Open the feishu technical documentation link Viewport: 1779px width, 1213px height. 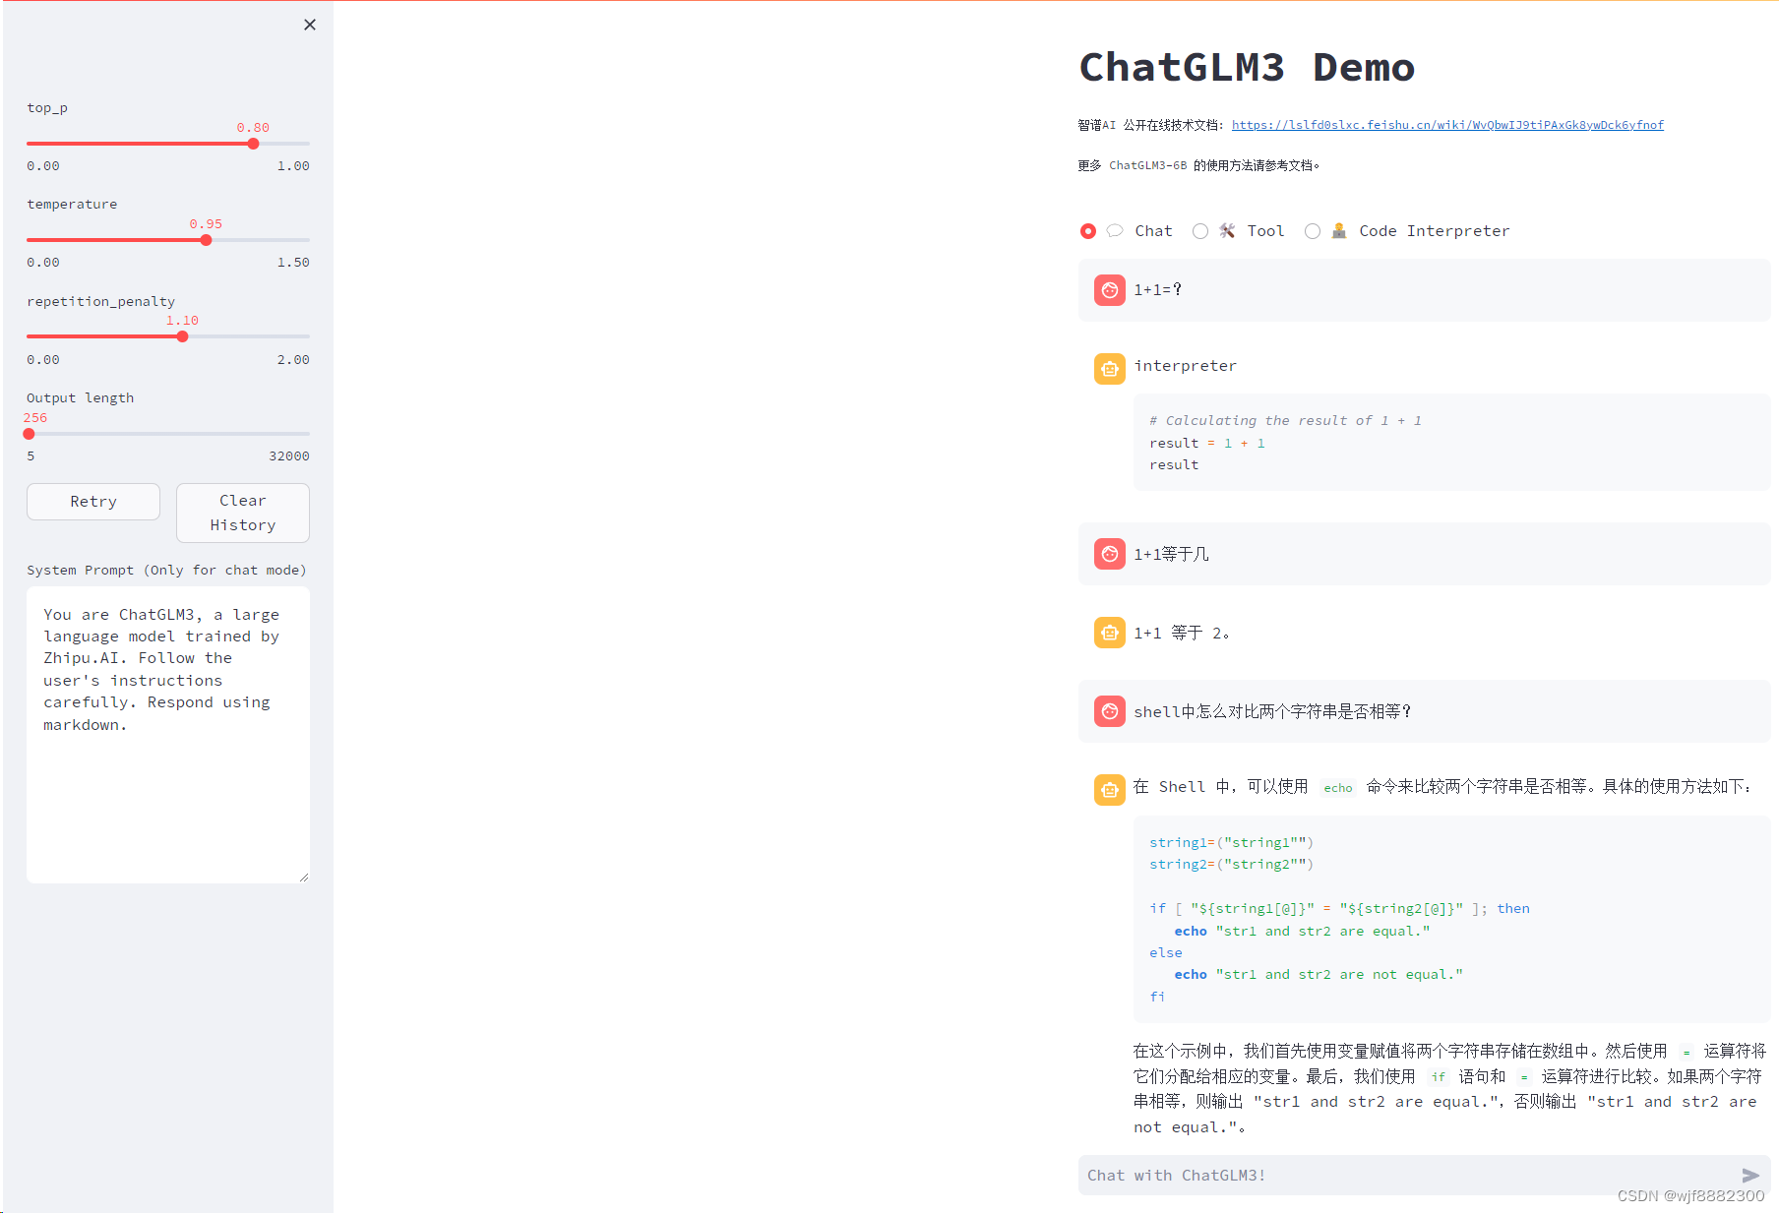(1447, 125)
